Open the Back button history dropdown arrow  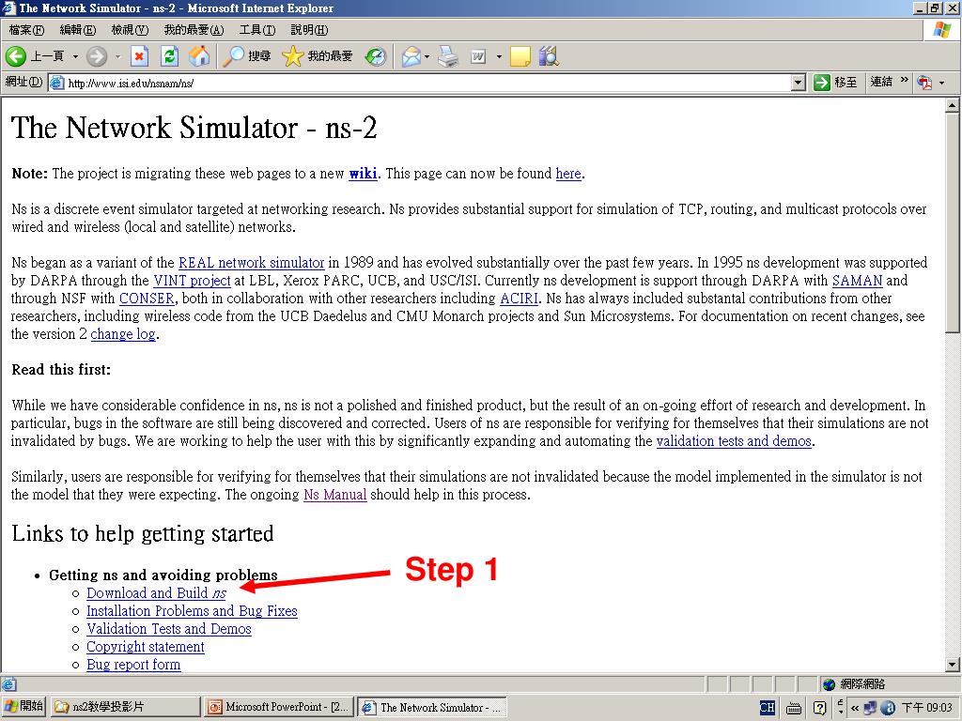click(75, 57)
